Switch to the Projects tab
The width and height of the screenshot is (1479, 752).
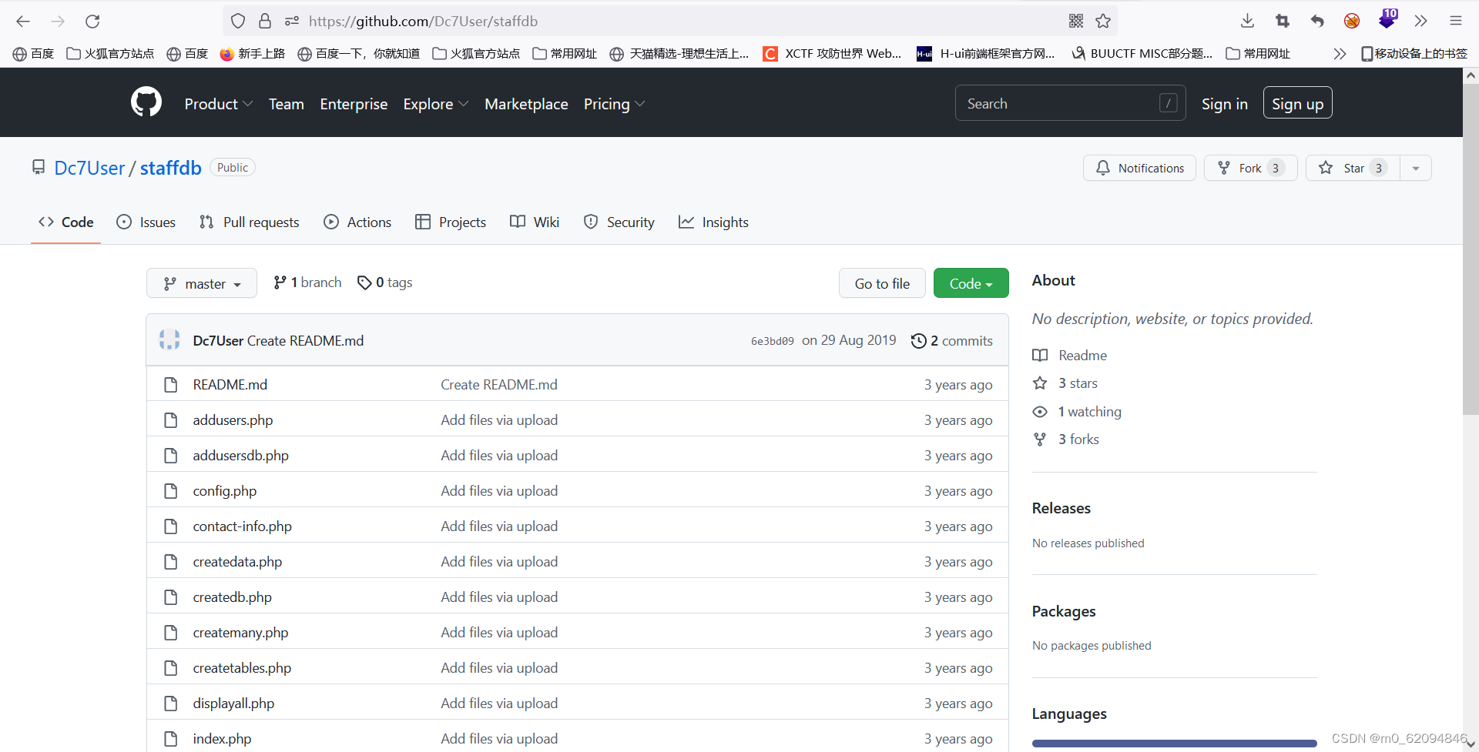click(x=451, y=222)
